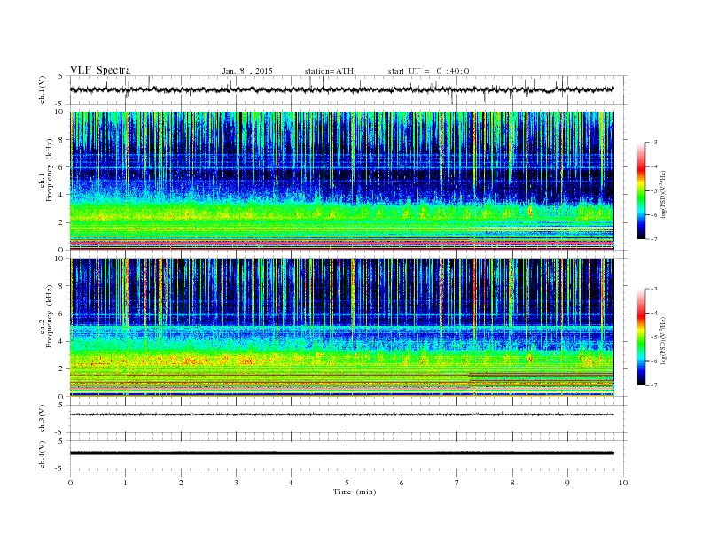Click the "4" kHz tick of ch.2 spectrogram
This screenshot has width=702, height=542.
point(61,342)
